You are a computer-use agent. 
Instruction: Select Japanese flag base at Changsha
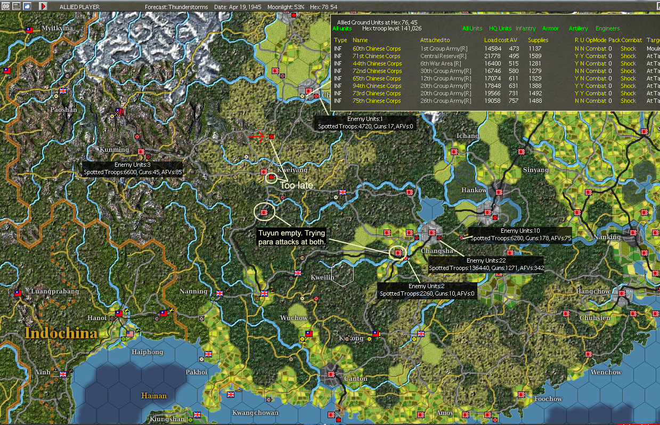(432, 232)
